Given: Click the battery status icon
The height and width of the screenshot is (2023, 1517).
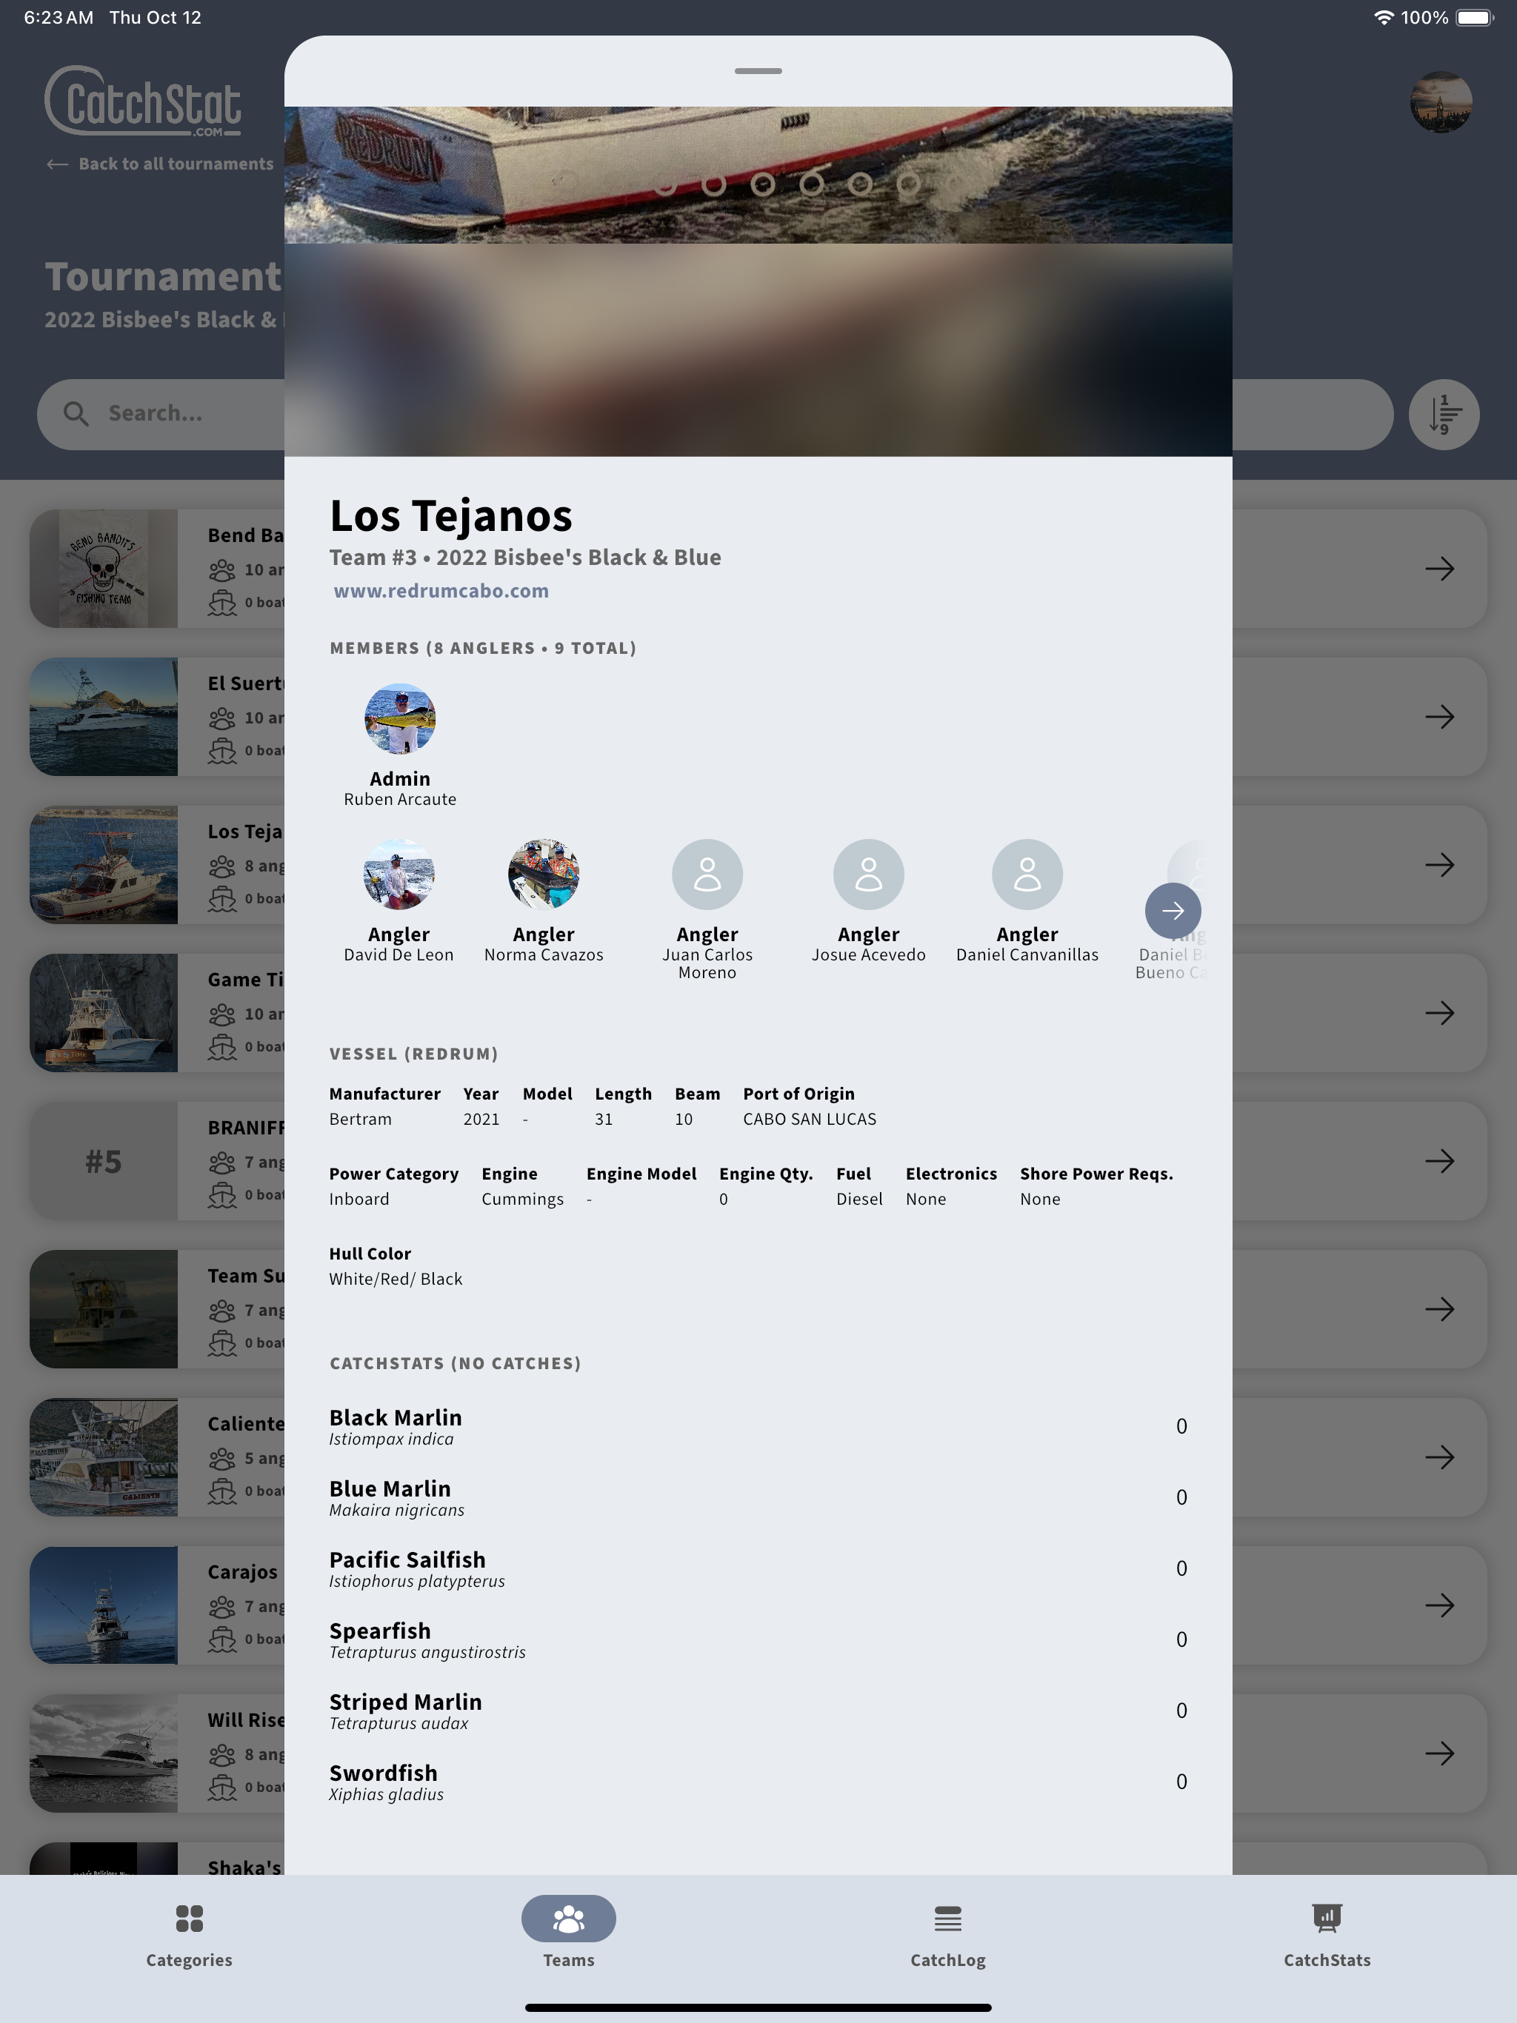Looking at the screenshot, I should click(x=1474, y=17).
